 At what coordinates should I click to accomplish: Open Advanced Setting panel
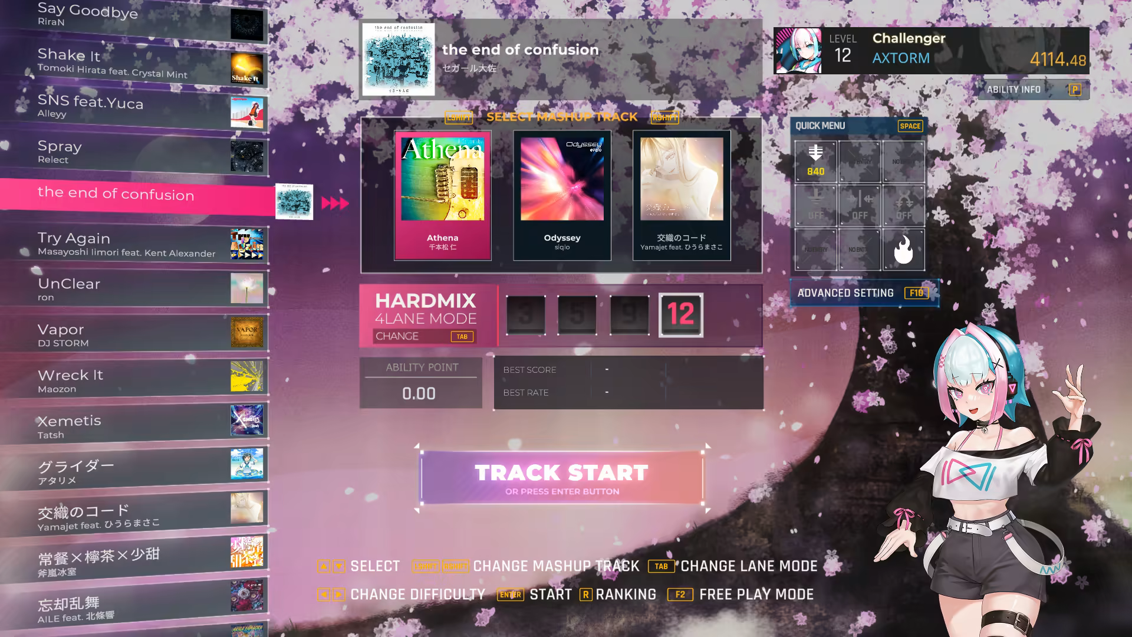click(x=864, y=293)
